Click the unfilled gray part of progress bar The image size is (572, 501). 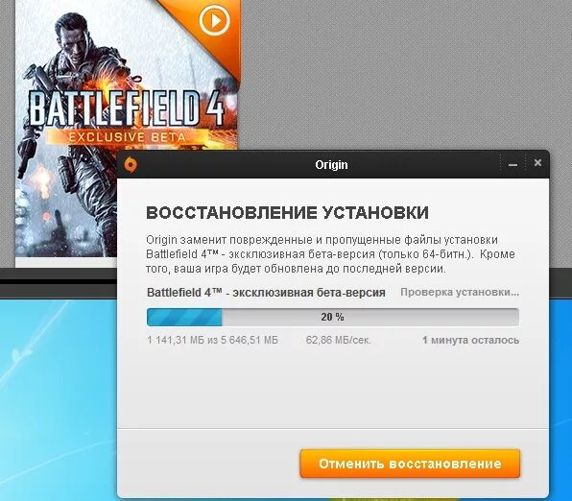370,317
